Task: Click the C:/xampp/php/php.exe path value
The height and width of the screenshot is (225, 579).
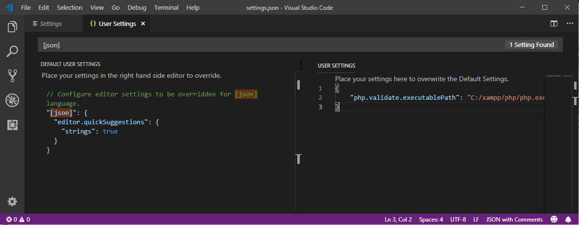Action: coord(506,98)
